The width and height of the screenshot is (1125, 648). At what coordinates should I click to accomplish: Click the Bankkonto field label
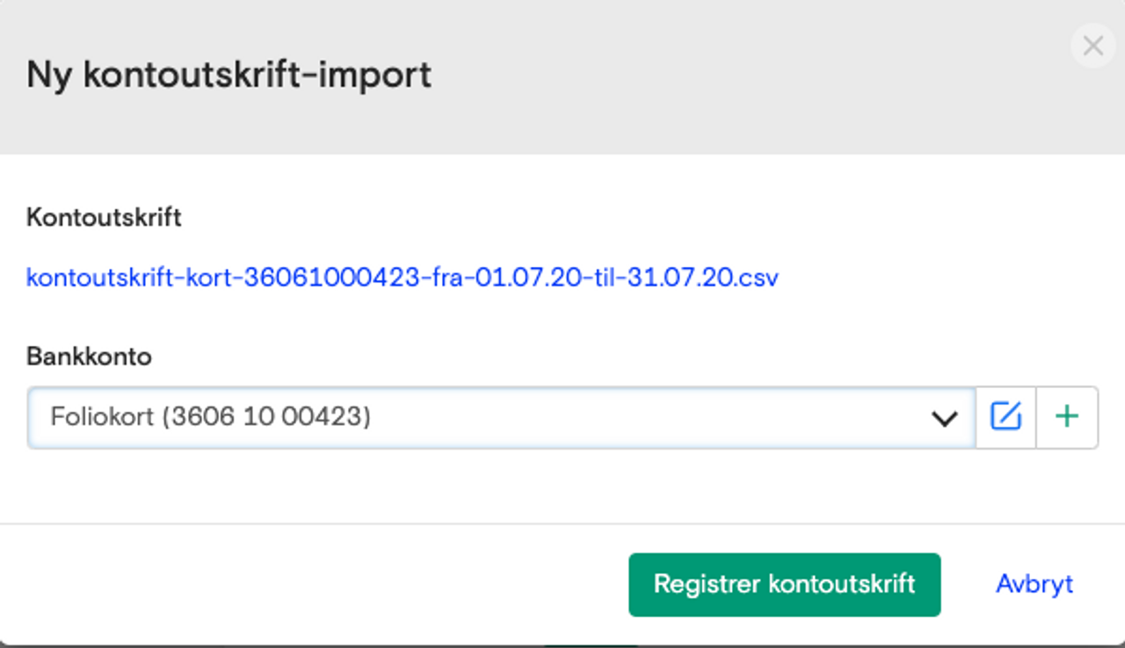pos(89,357)
